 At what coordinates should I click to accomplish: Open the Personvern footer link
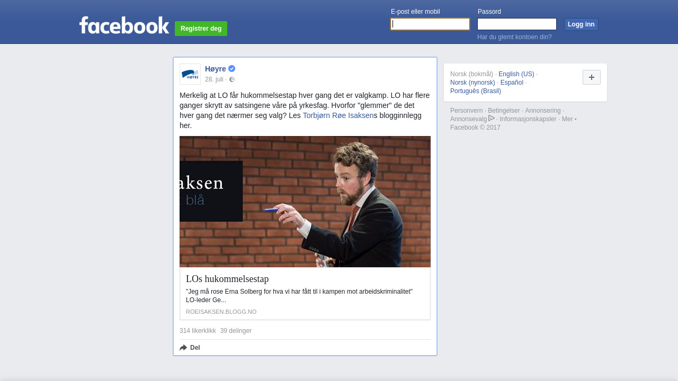tap(466, 111)
